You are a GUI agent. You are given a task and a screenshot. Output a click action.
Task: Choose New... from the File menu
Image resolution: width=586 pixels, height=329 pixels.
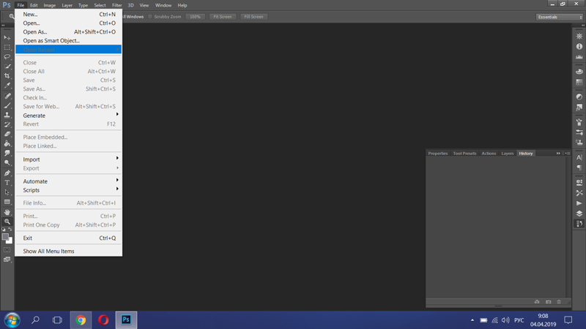(x=69, y=14)
